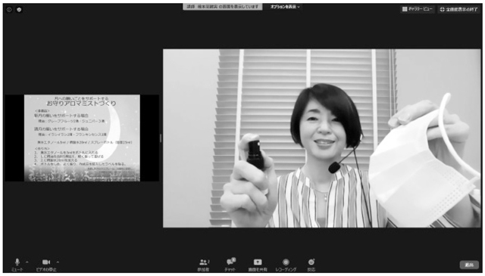Start recording with the recording icon
The height and width of the screenshot is (276, 485).
click(286, 262)
